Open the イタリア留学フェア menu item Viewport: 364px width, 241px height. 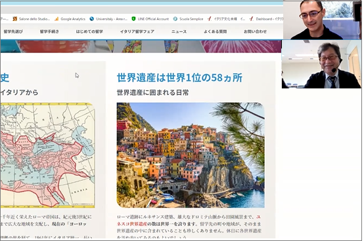click(137, 31)
